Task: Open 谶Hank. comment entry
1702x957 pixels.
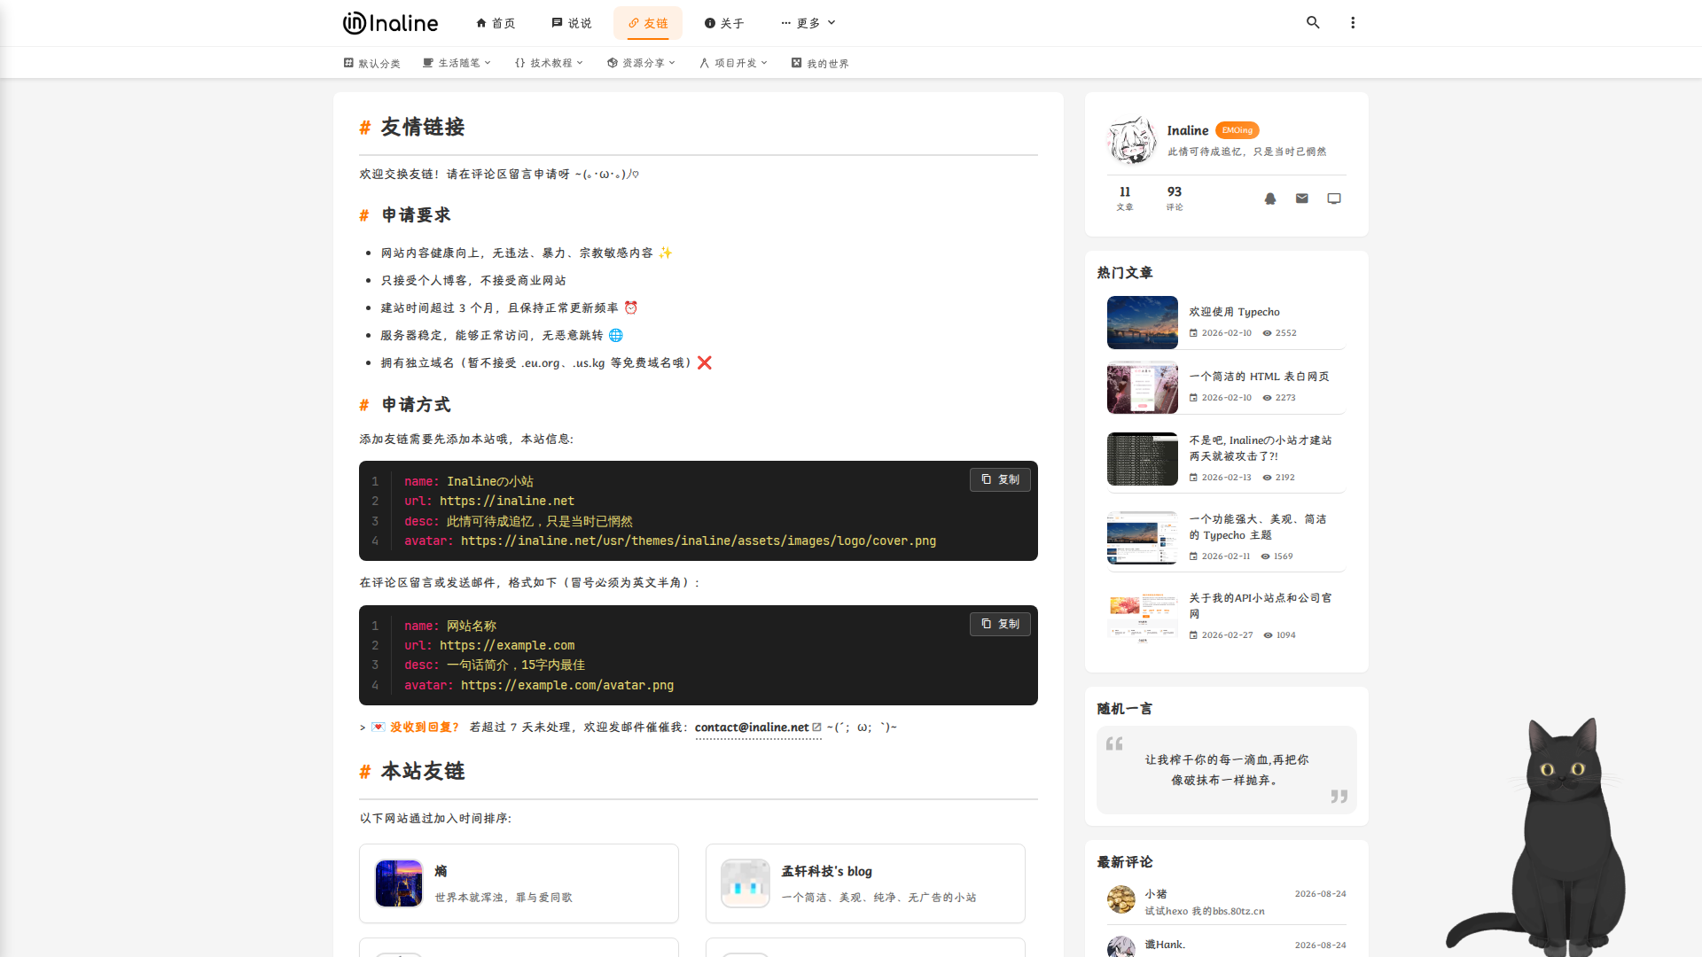Action: click(x=1227, y=945)
